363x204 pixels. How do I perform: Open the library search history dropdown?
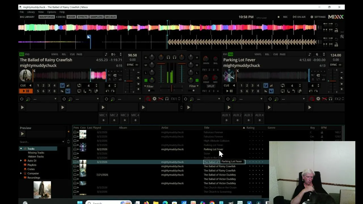click(63, 142)
